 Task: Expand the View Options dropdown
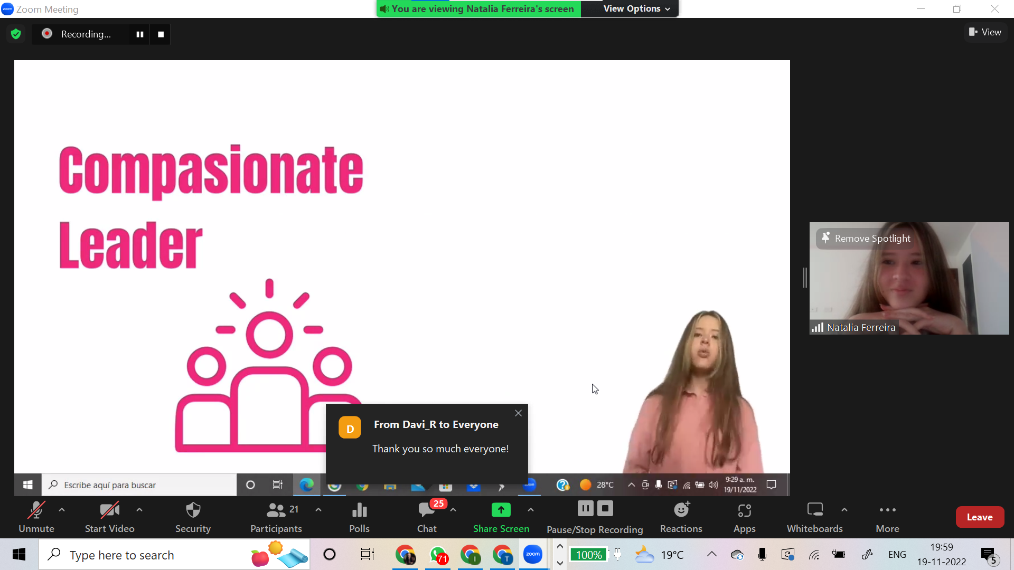[636, 8]
